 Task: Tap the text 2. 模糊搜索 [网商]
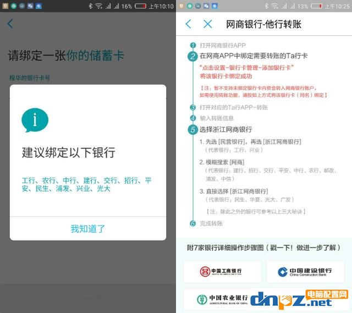[222, 162]
